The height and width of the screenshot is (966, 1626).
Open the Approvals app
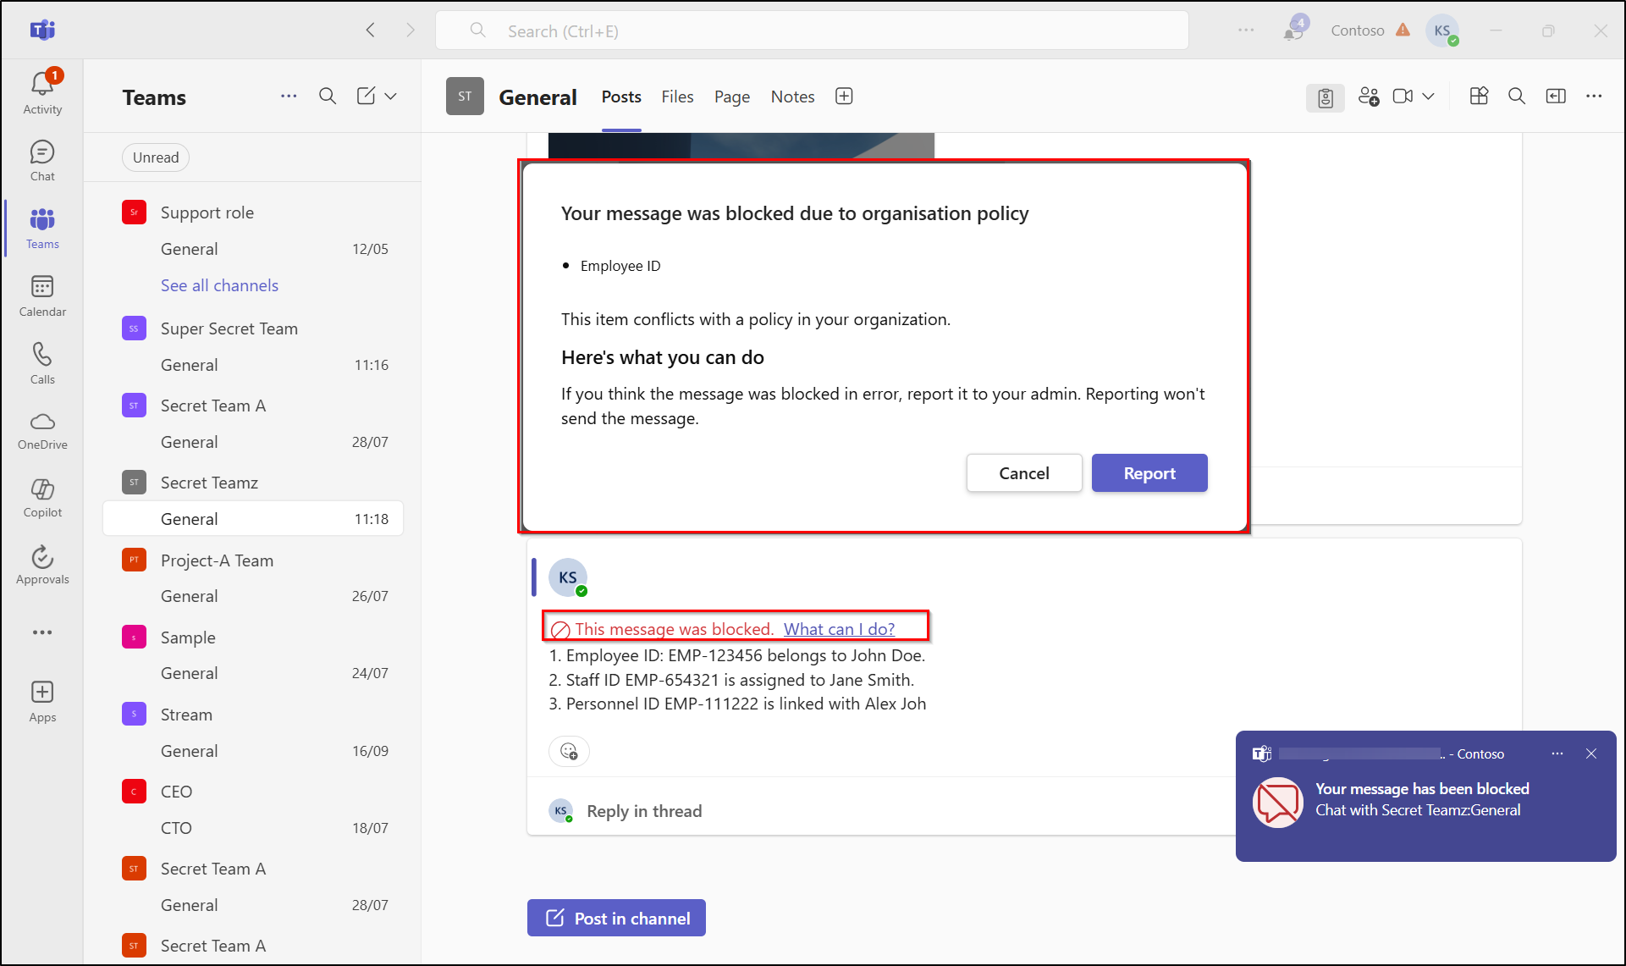tap(42, 565)
